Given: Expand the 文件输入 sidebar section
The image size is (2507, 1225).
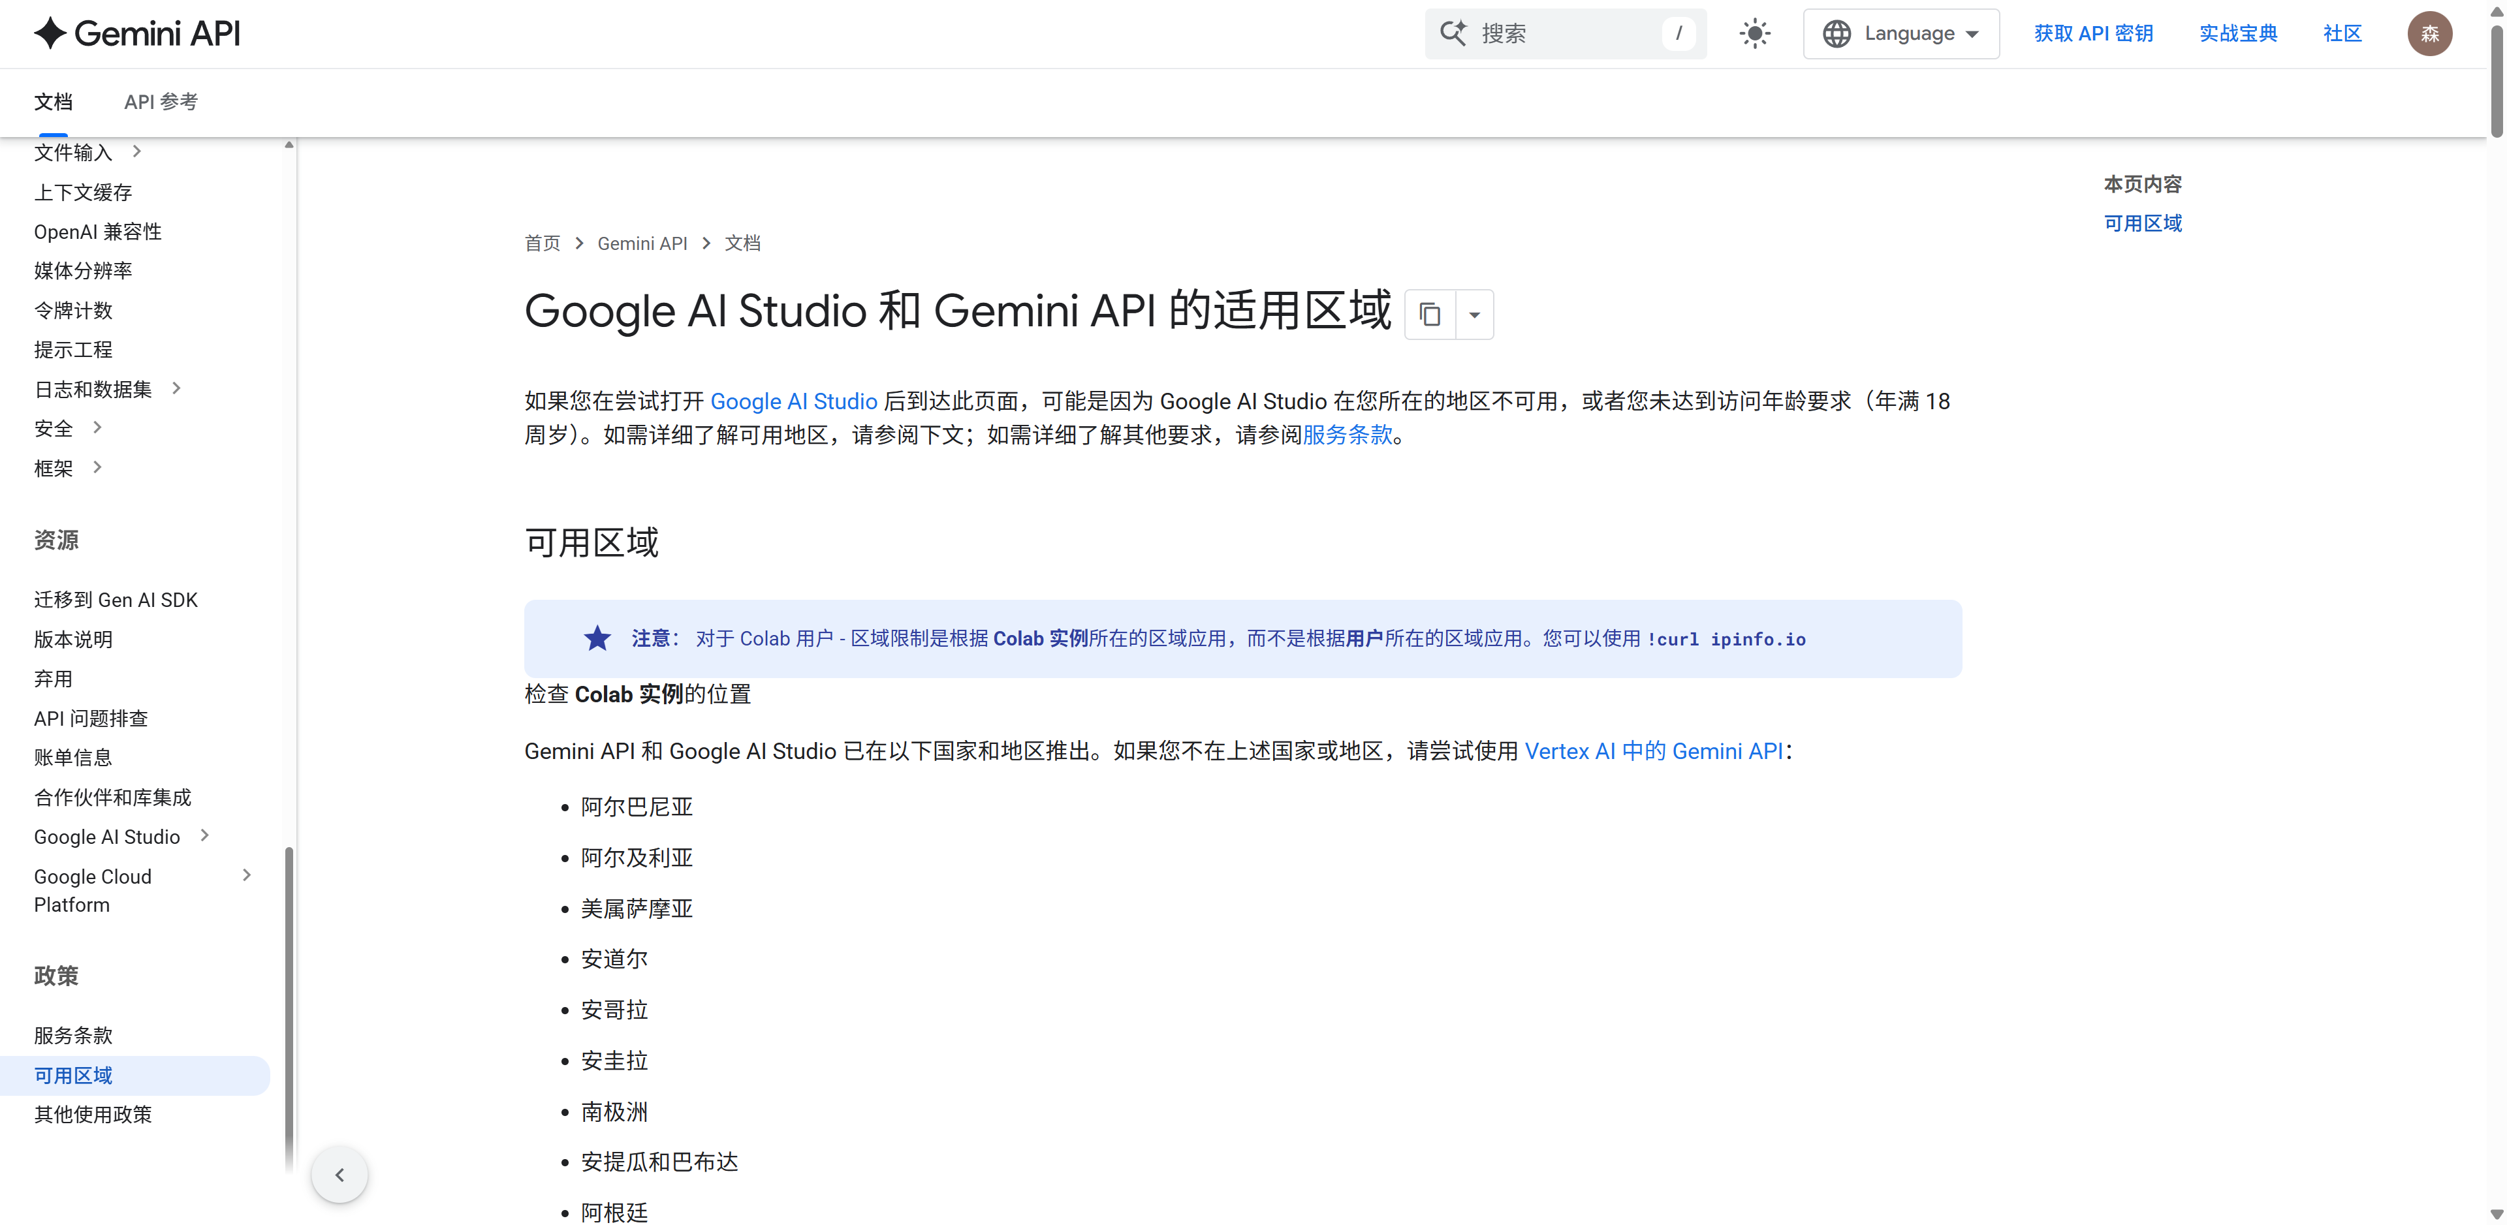Looking at the screenshot, I should pyautogui.click(x=137, y=152).
